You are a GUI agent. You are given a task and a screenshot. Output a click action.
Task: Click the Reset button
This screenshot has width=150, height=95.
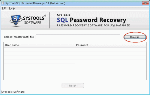click(73, 85)
